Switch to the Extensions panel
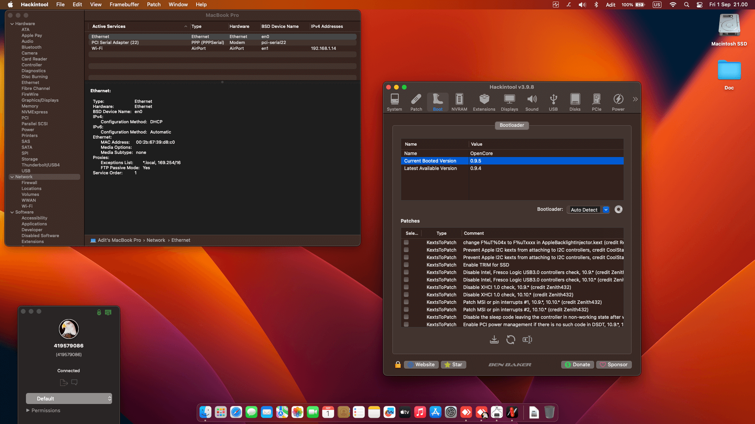This screenshot has width=755, height=424. 484,102
